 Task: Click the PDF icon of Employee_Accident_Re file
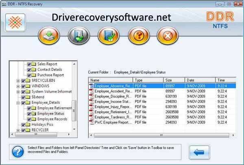[91, 91]
